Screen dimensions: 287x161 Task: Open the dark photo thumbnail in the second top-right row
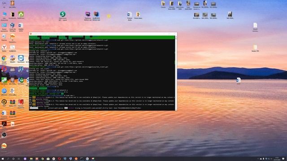[196, 15]
